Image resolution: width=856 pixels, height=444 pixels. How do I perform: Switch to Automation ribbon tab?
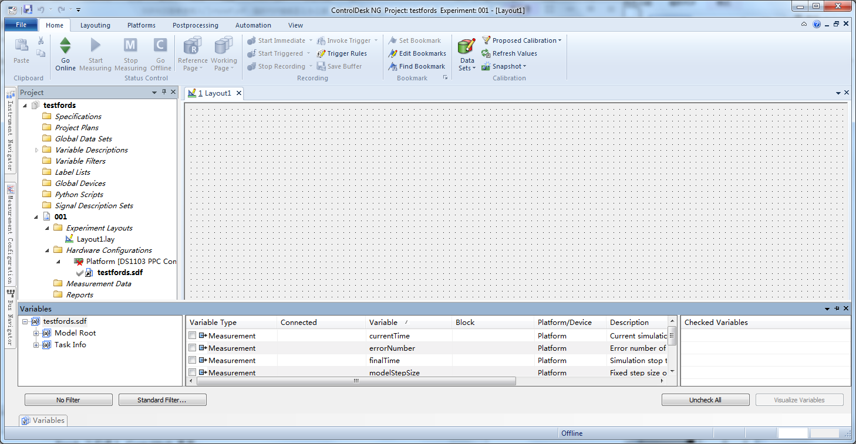253,25
